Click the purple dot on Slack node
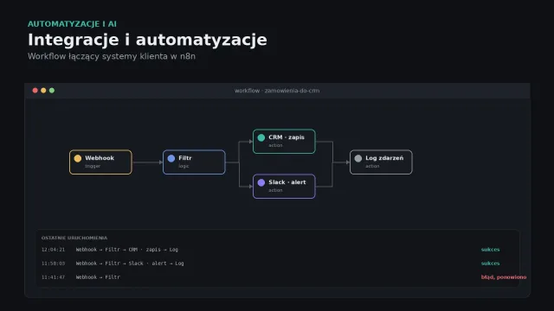554x311 pixels. pos(261,182)
